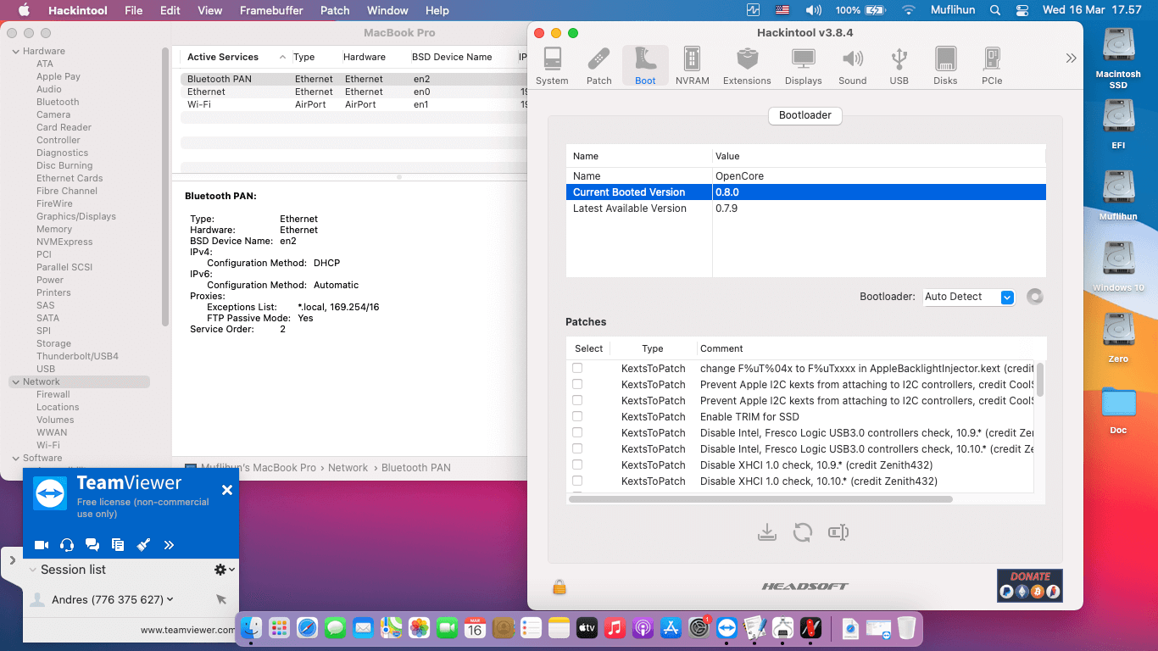Open the Extensions panel
1158x651 pixels.
[x=746, y=64]
